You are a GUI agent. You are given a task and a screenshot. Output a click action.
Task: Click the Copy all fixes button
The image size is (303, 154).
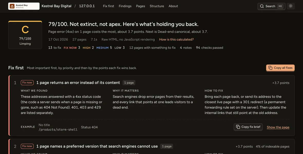tap(280, 68)
